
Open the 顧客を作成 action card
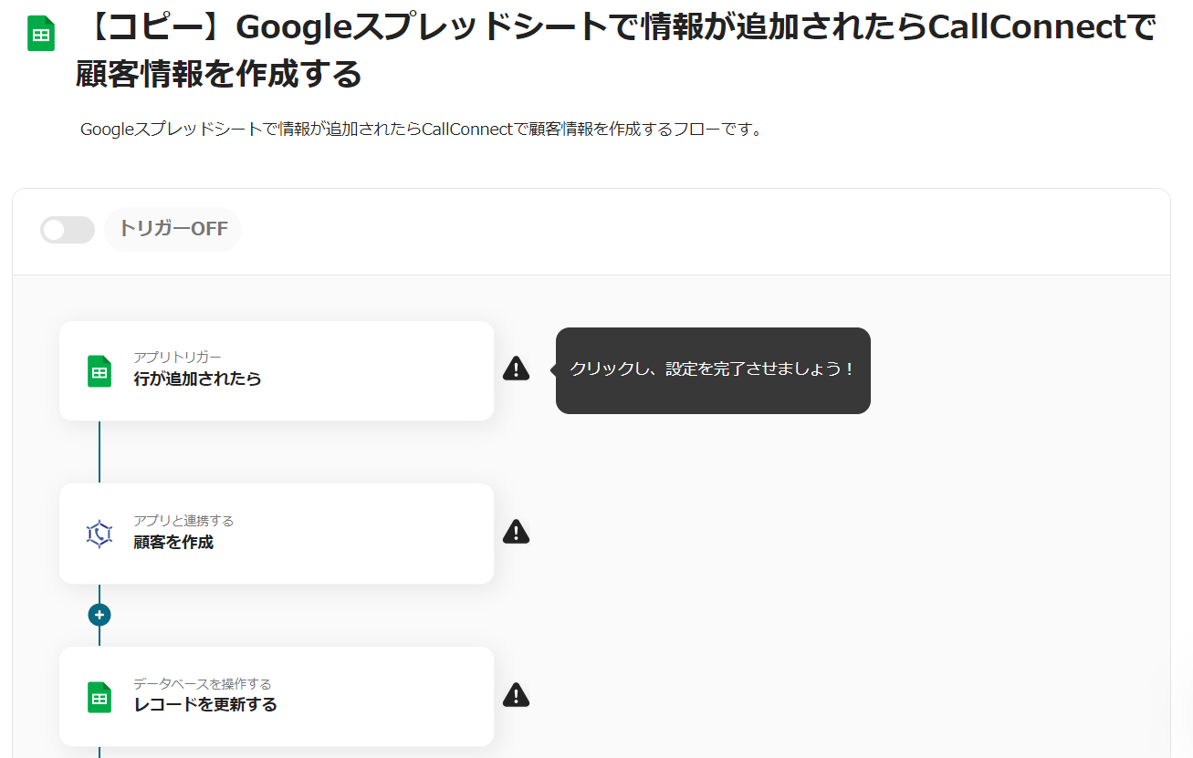(x=277, y=534)
